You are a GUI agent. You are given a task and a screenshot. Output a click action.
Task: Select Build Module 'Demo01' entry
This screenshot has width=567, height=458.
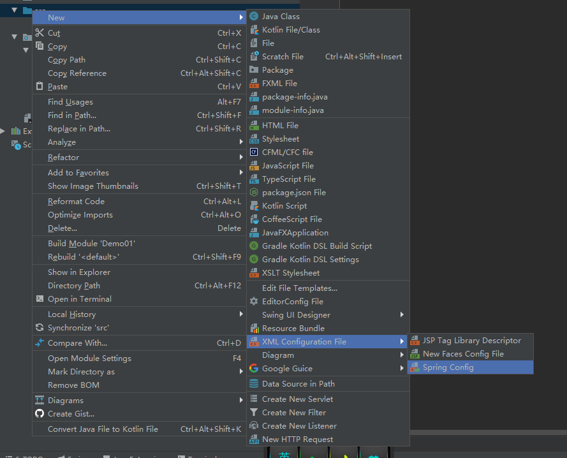(x=139, y=244)
